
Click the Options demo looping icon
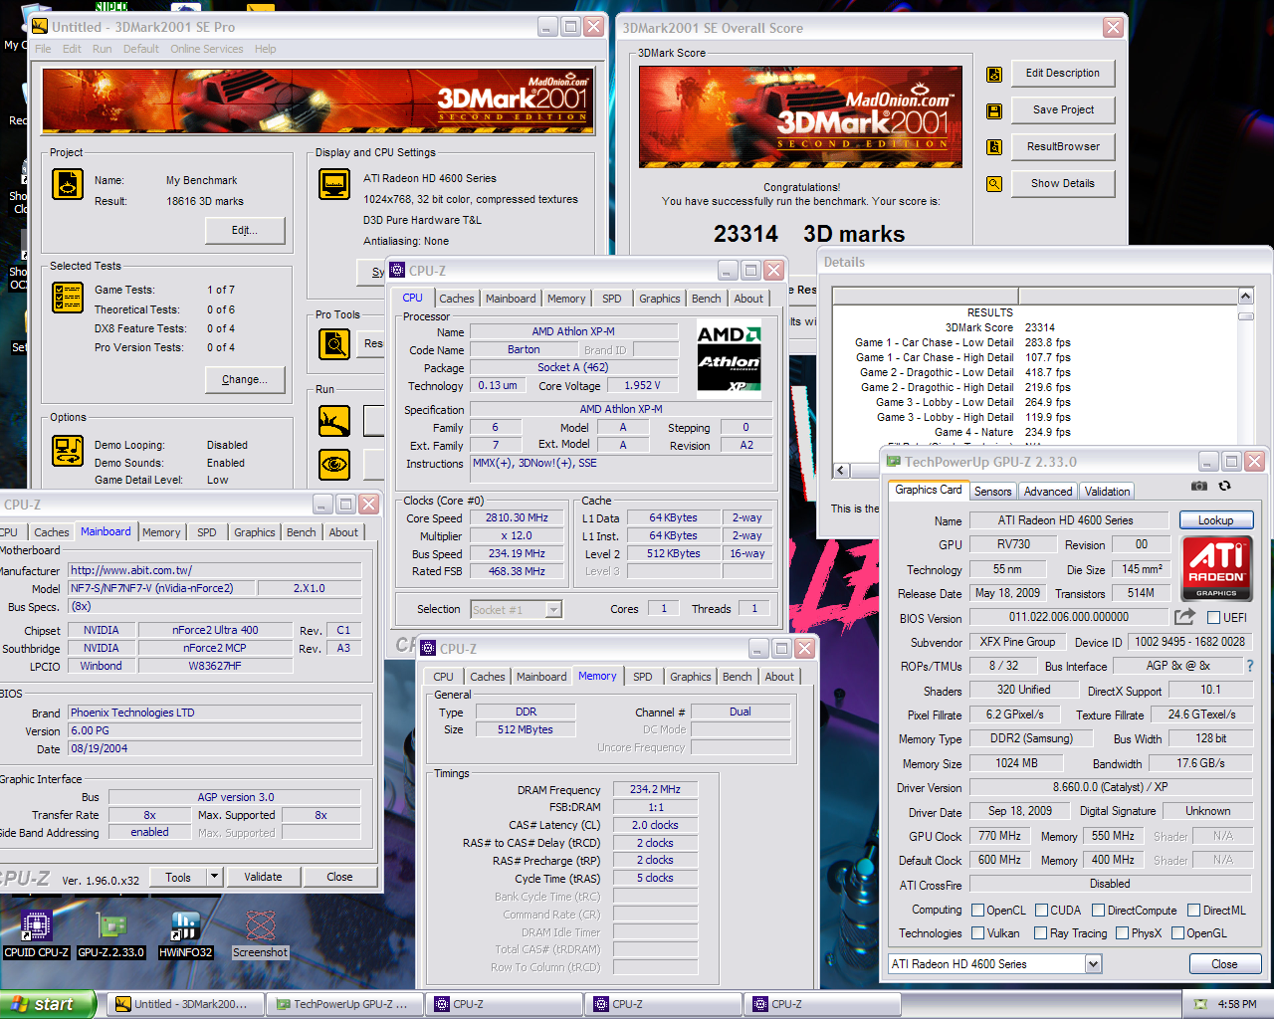tap(68, 451)
